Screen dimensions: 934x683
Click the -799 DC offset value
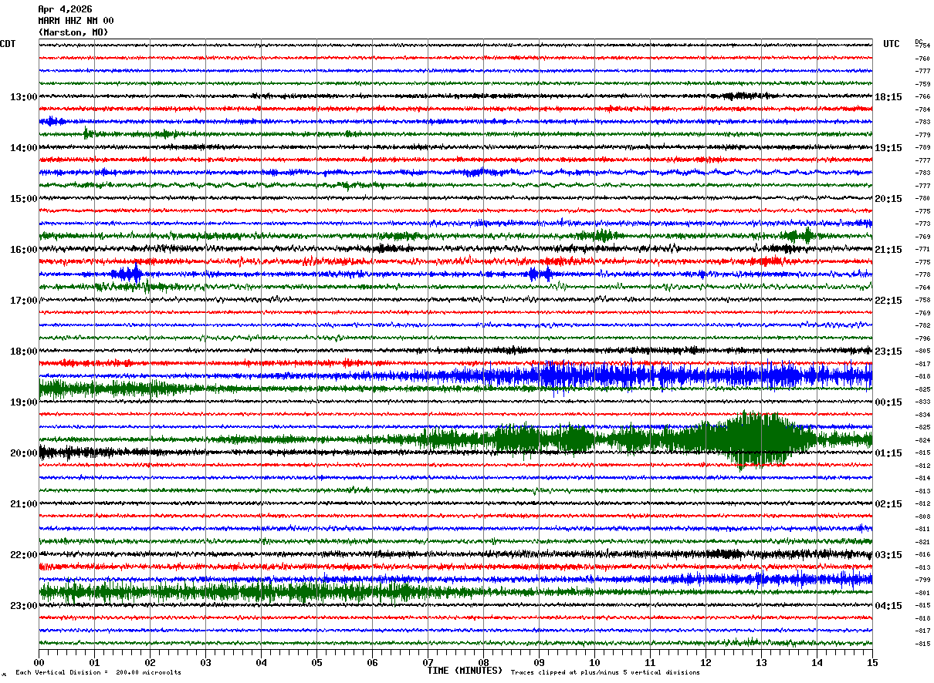tap(922, 580)
